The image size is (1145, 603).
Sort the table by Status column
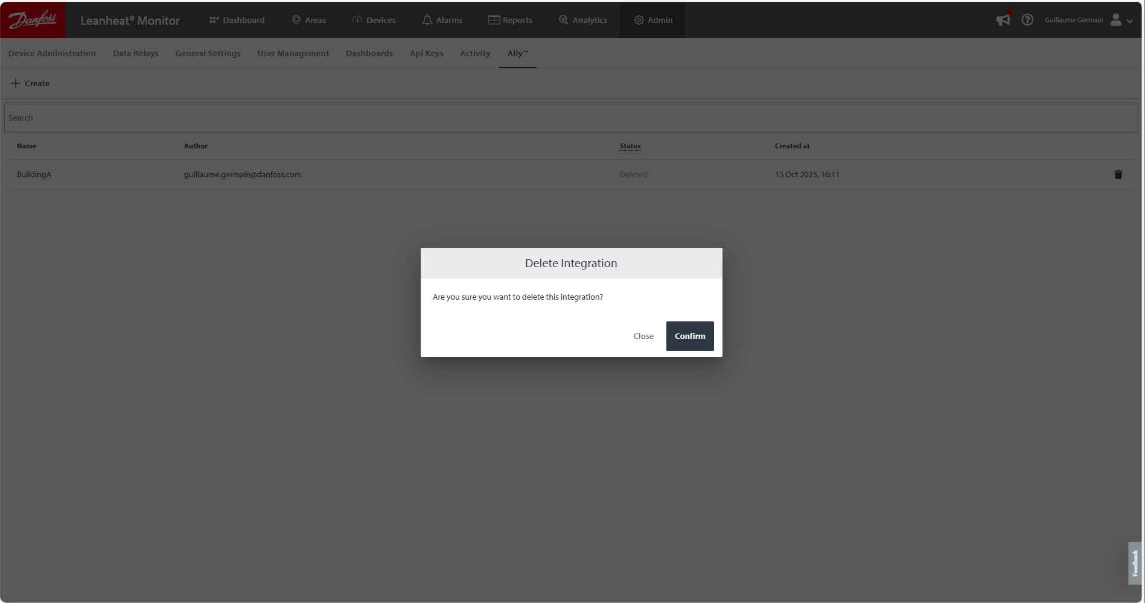[x=630, y=146]
